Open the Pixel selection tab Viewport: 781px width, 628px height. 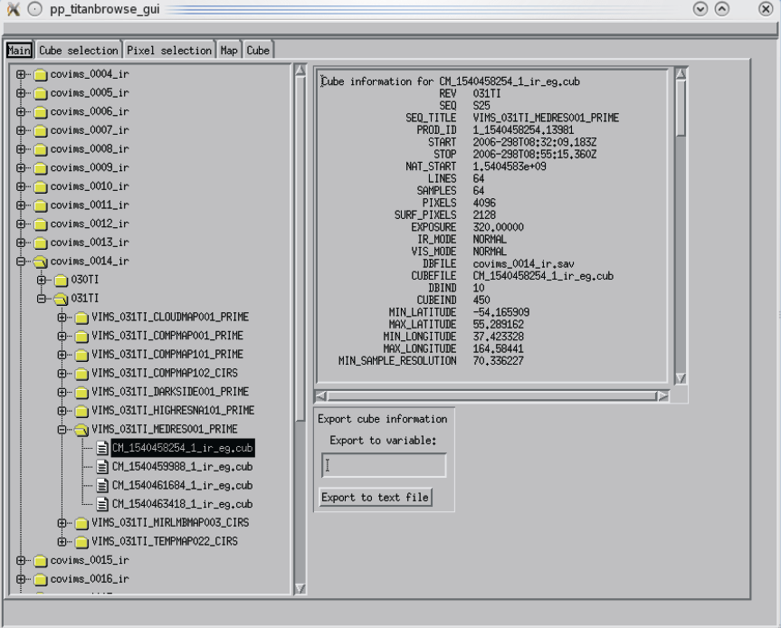pyautogui.click(x=169, y=51)
